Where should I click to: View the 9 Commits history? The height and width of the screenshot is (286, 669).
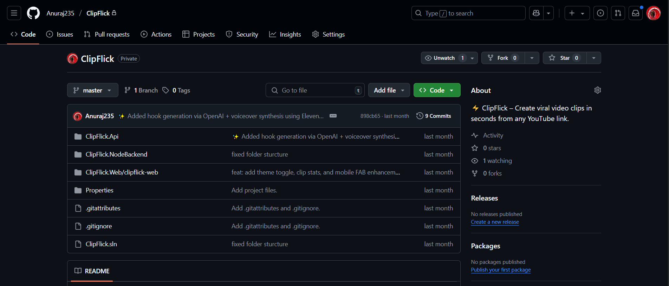pyautogui.click(x=434, y=116)
